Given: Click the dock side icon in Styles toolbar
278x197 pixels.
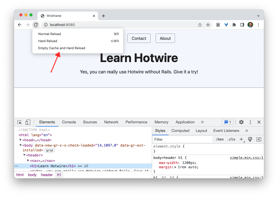Looking at the screenshot, I should pyautogui.click(x=259, y=139).
